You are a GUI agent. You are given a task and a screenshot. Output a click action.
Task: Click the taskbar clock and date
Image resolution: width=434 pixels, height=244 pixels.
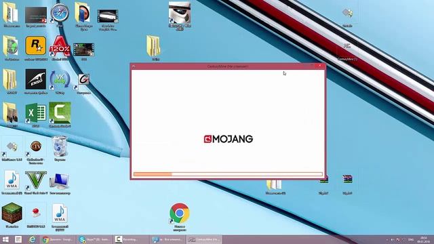tap(423, 239)
